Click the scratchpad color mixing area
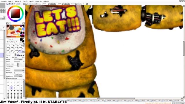Viewport: 185px width, 104px height. coord(15,31)
